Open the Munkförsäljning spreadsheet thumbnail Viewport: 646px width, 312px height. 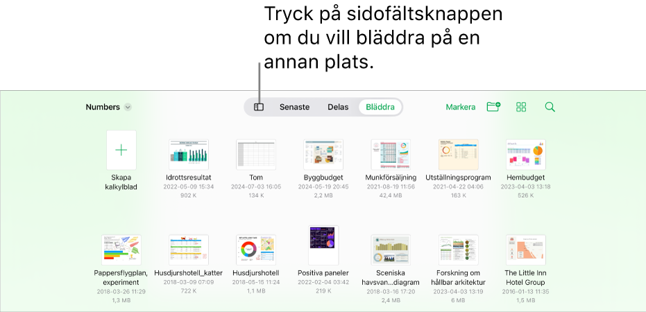[391, 155]
